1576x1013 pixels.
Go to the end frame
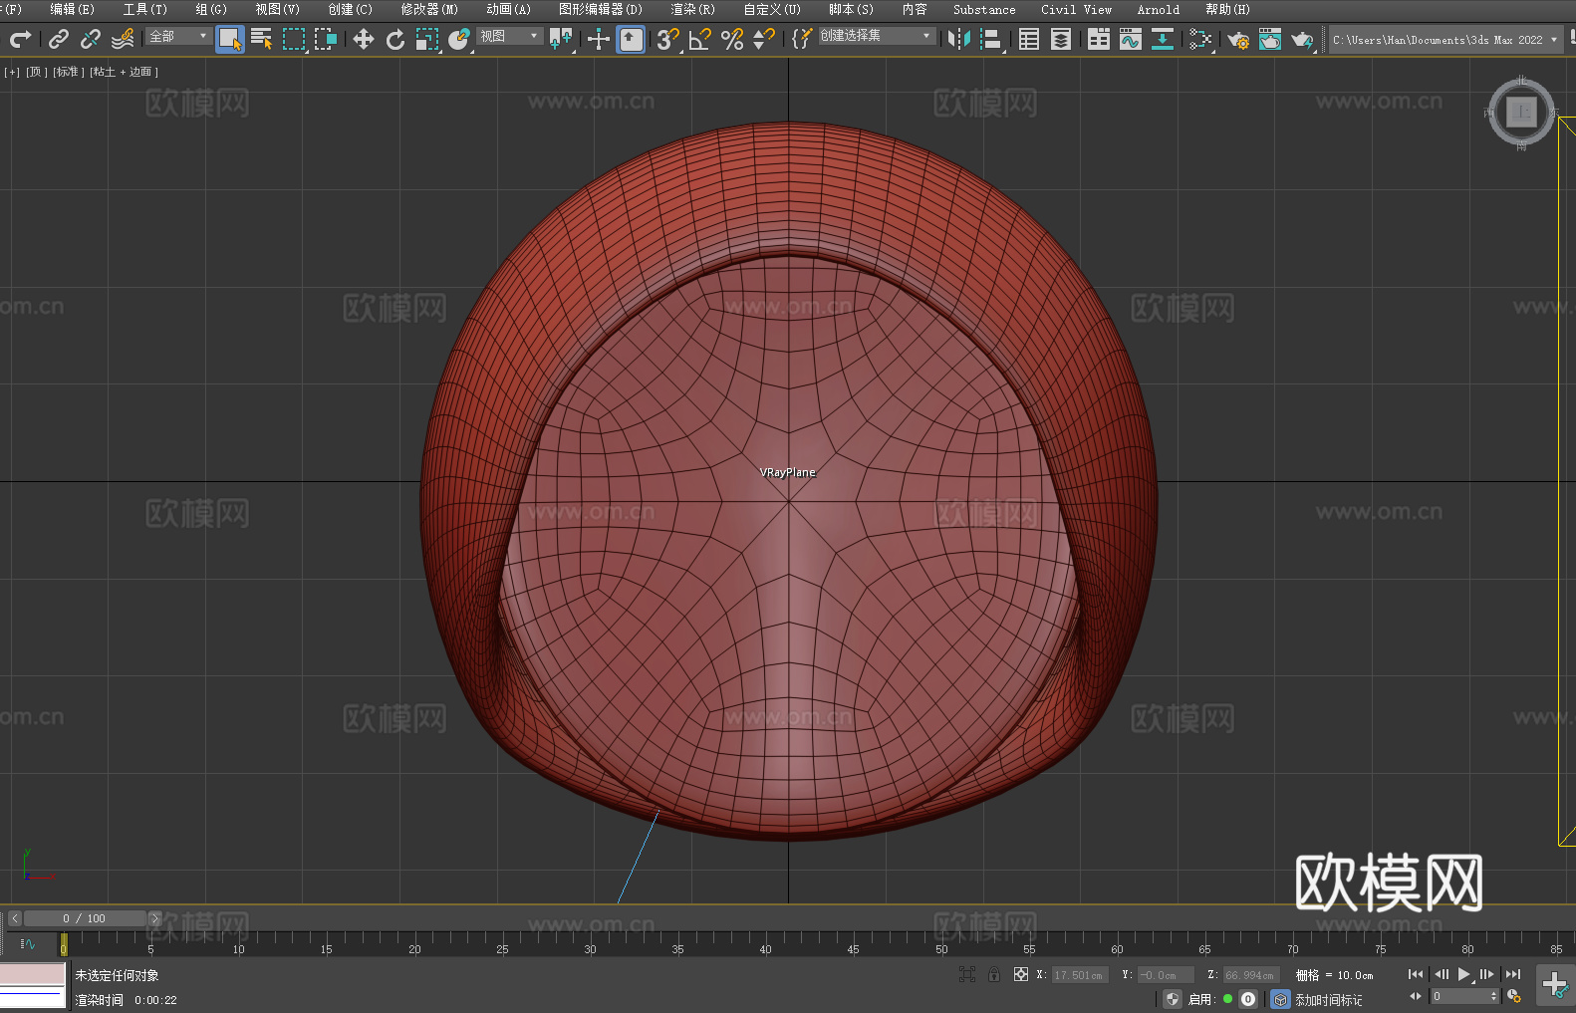1513,974
